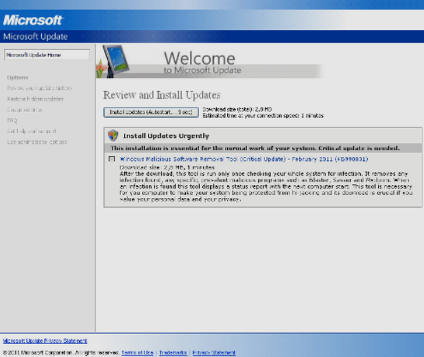Image resolution: width=424 pixels, height=357 pixels.
Task: Click the Microsoft logo in the header
Action: point(33,20)
